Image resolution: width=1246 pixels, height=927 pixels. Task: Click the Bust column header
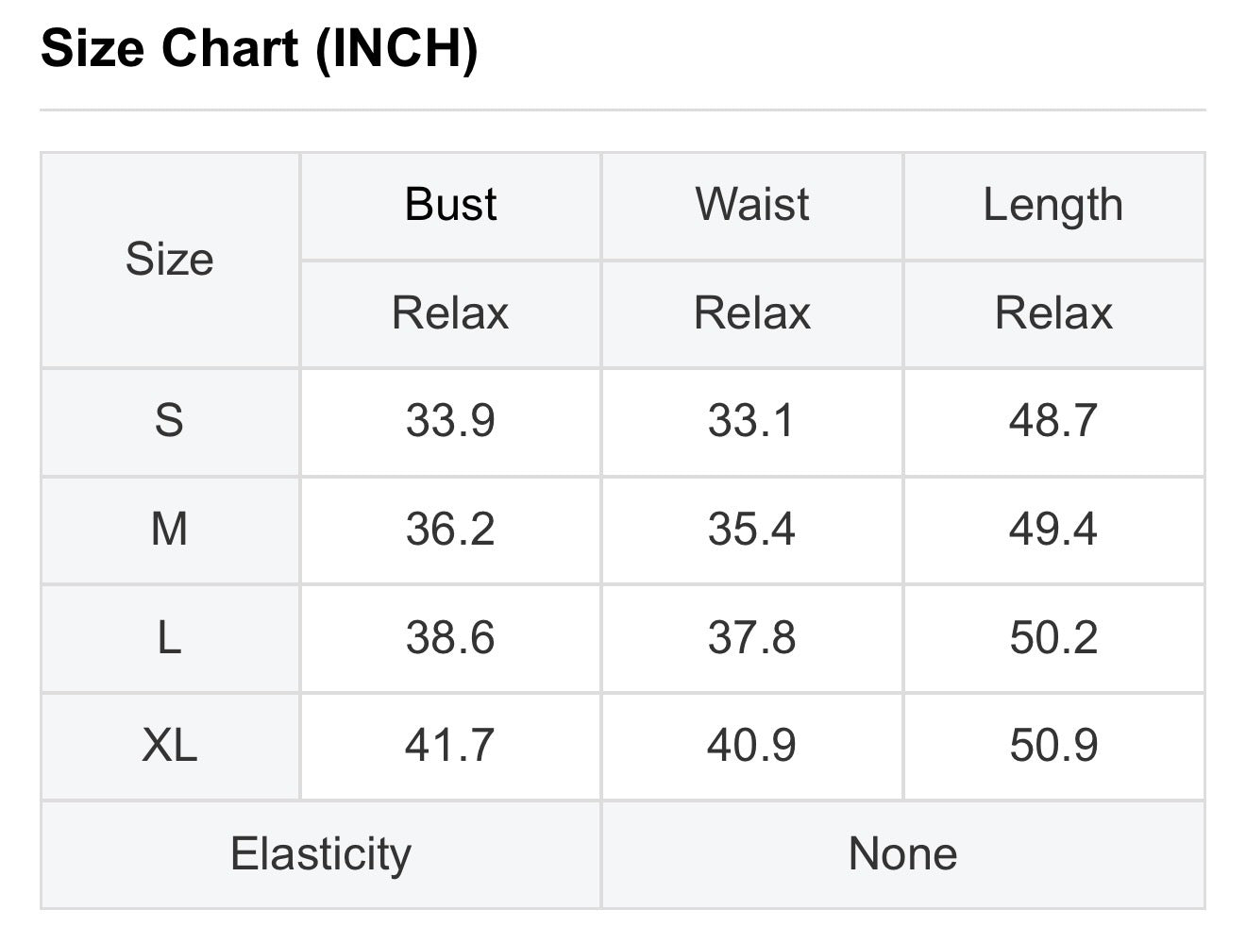[450, 205]
